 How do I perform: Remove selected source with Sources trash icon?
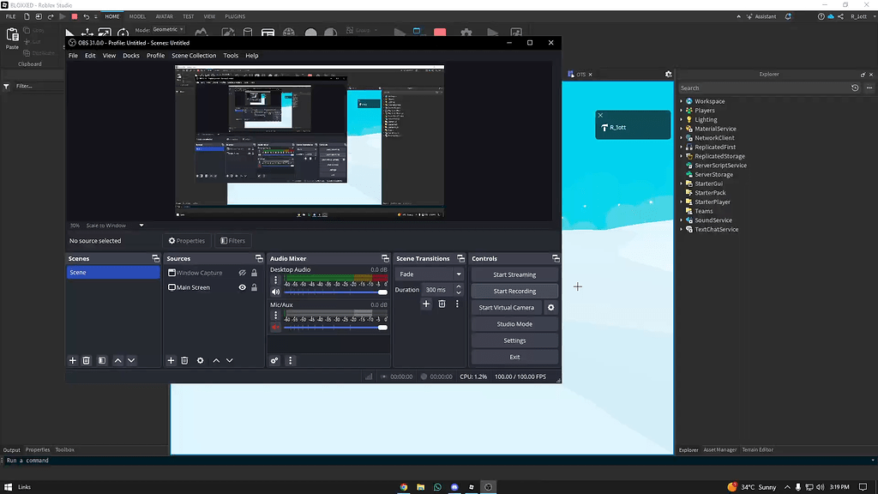[x=185, y=361]
